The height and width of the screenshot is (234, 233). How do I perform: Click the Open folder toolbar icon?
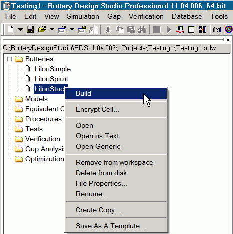pos(42,29)
